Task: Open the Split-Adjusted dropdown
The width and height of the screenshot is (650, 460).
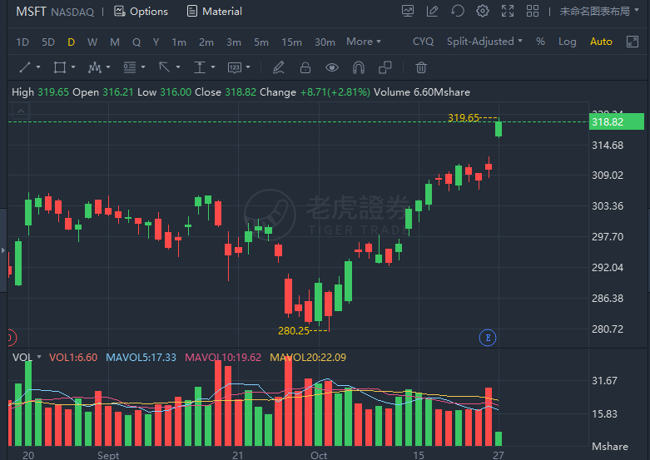Action: pos(484,42)
